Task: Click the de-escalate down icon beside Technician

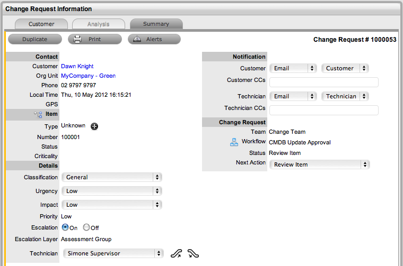Action: coord(193,253)
